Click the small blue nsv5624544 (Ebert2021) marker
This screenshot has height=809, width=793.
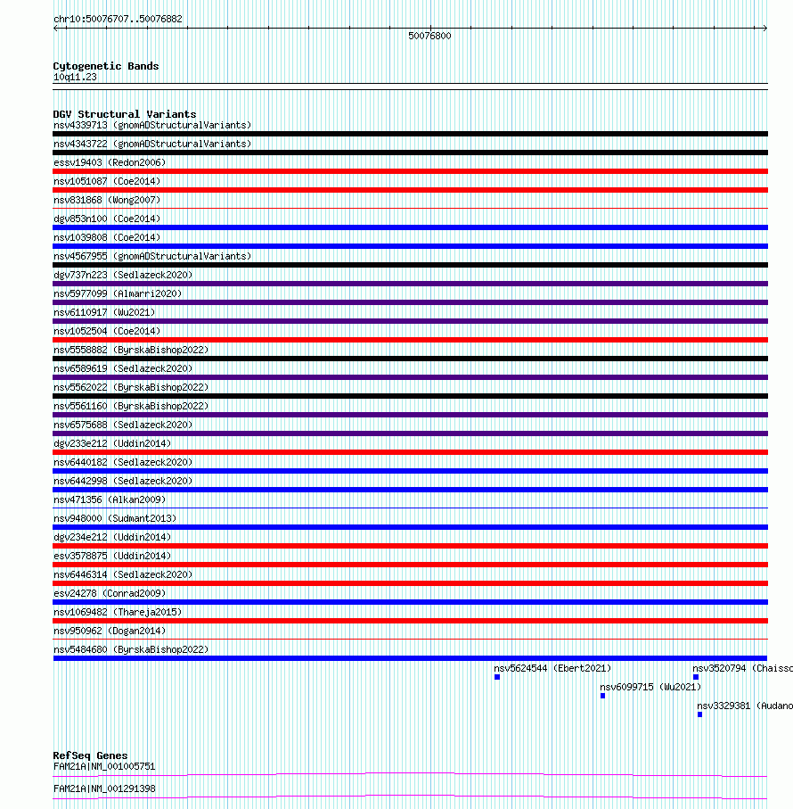[497, 677]
